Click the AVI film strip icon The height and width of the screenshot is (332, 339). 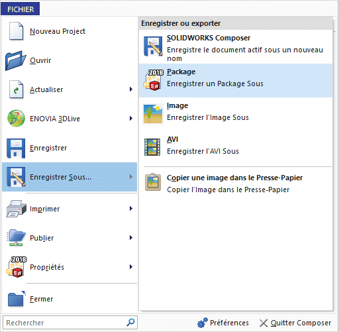point(152,147)
